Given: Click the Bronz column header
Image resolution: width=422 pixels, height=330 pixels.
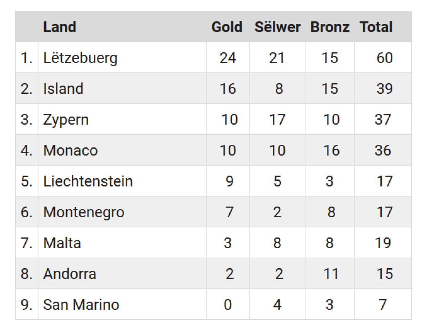Looking at the screenshot, I should 330,27.
